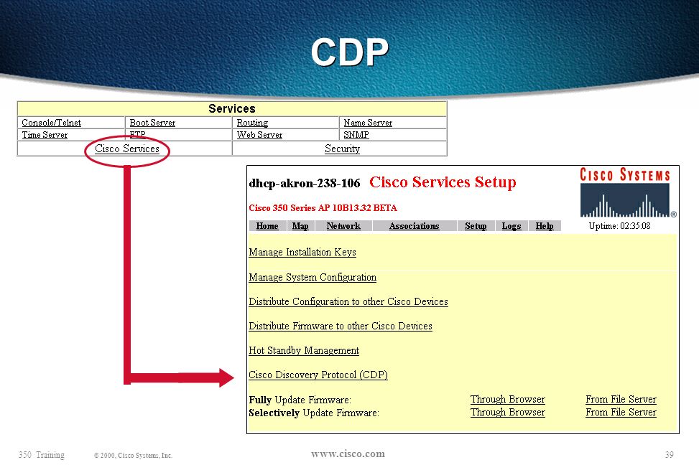Click the Cisco 350 Series AP firmware version text

pos(323,208)
